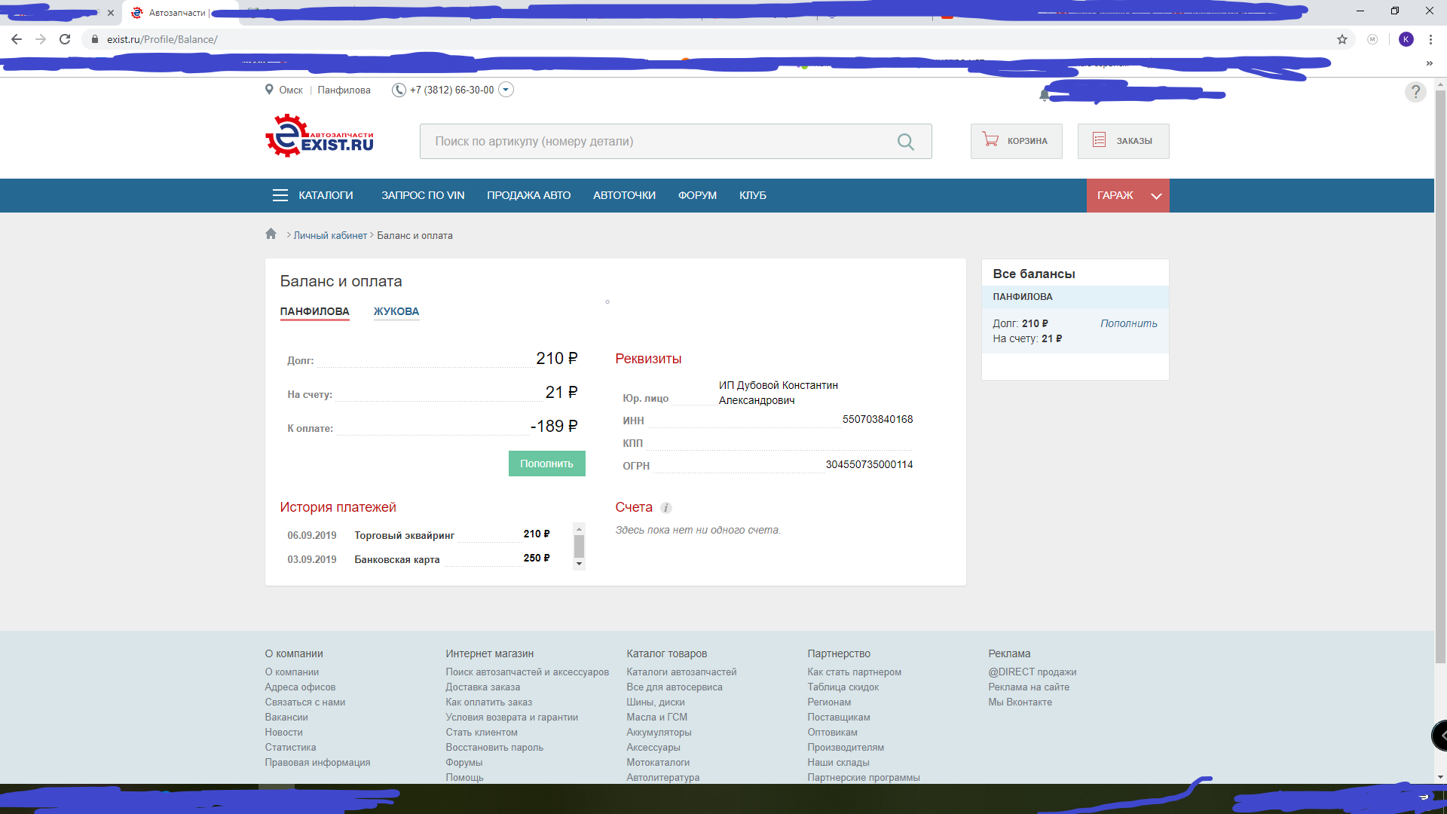Open Связаться с нами footer link
This screenshot has height=814, width=1447.
pos(304,702)
